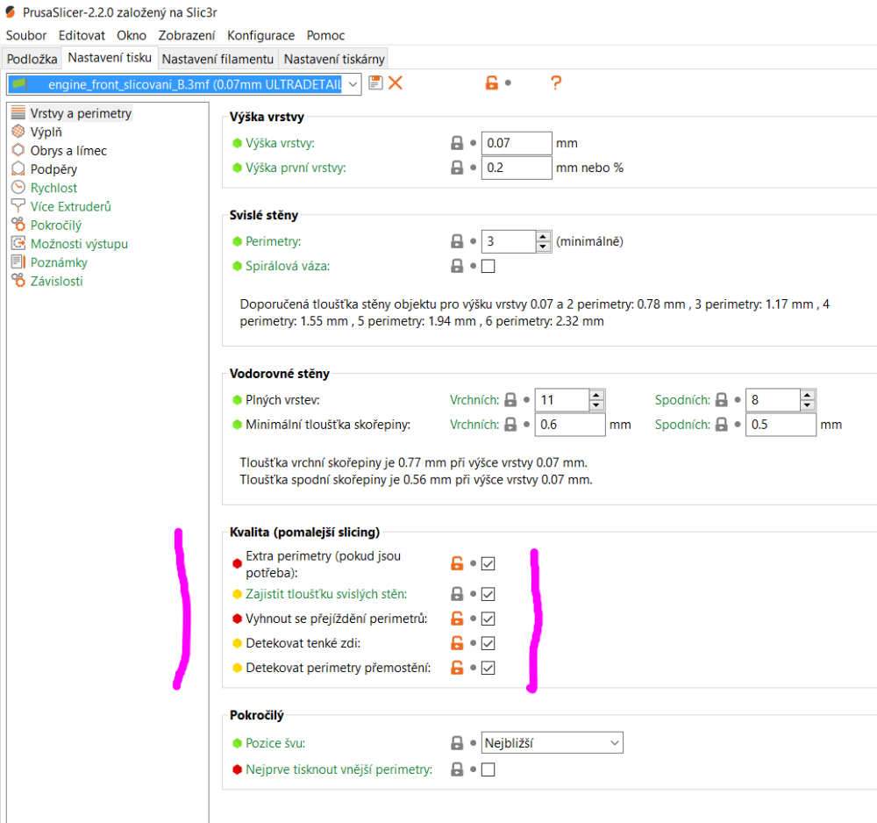Click the orange question mark help icon

coord(555,83)
